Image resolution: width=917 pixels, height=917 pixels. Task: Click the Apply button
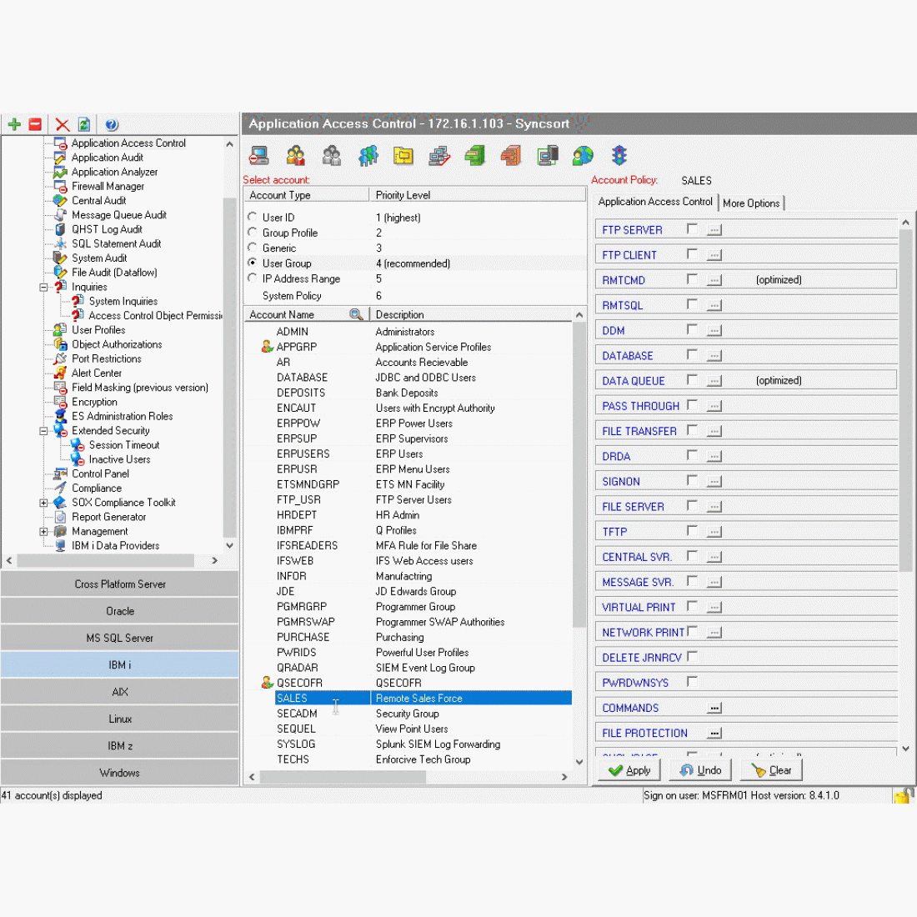pos(629,769)
